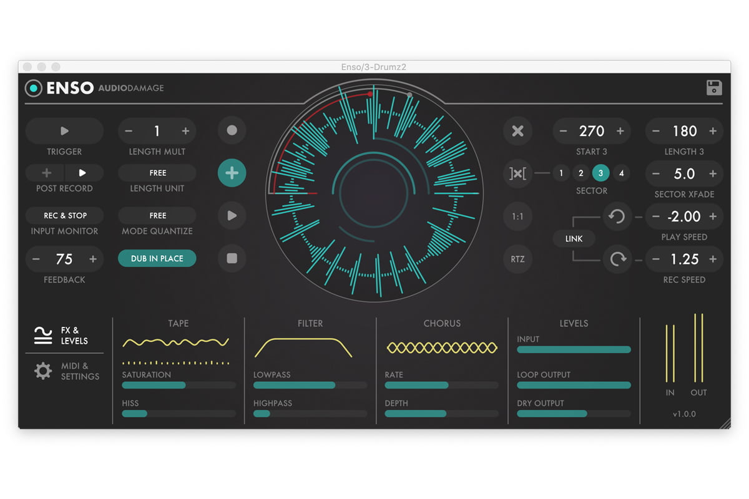Viewport: 749px width, 499px height.
Task: Click the round record button
Action: 232,130
